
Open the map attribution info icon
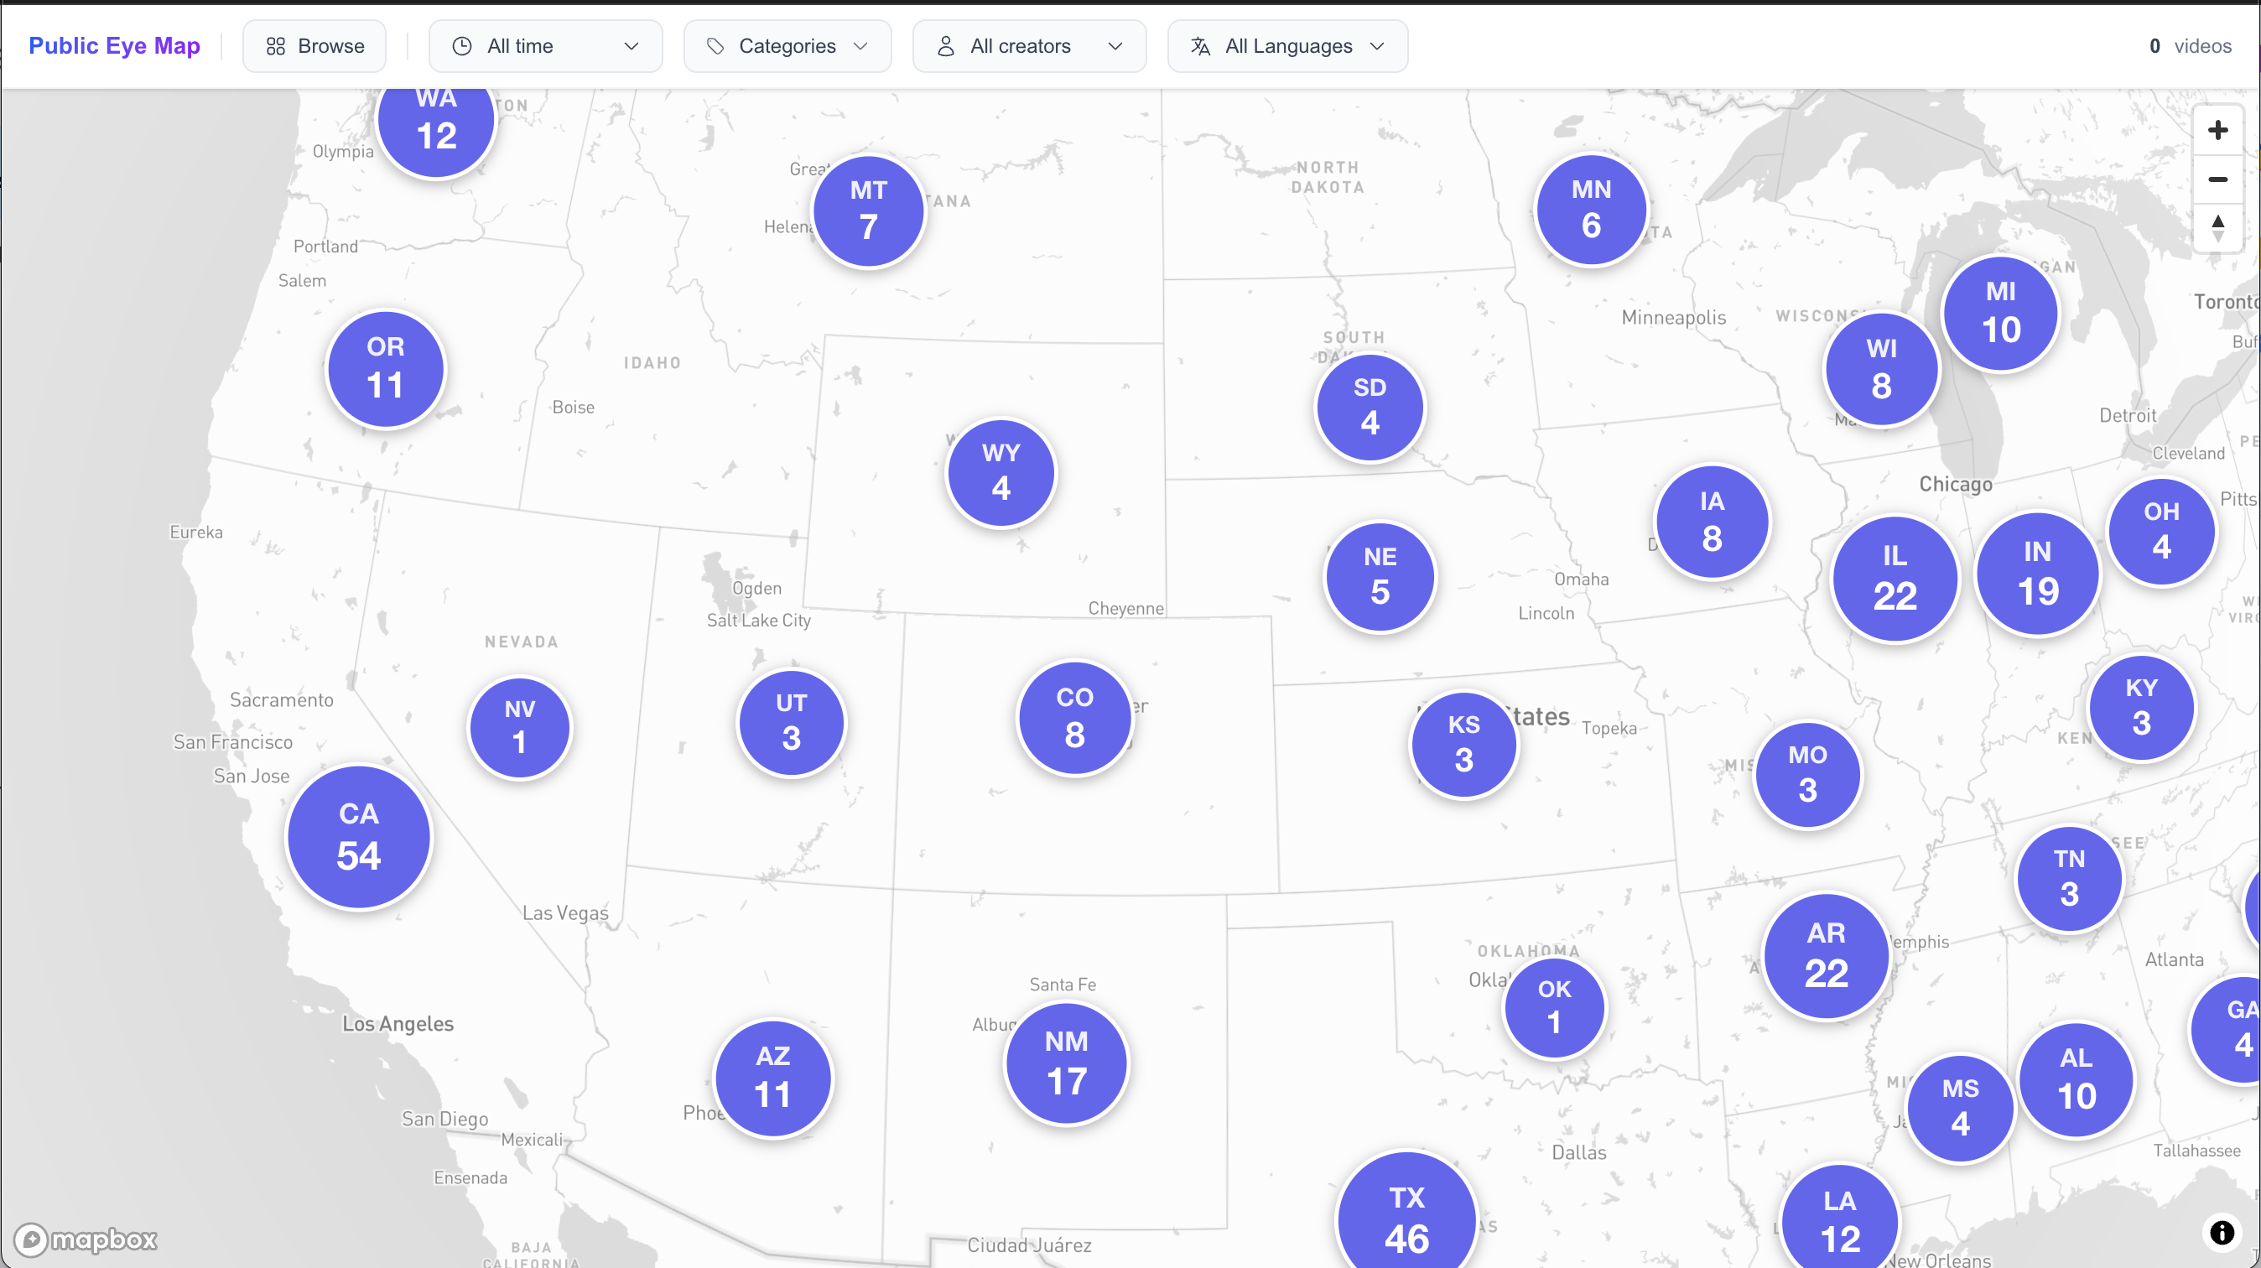coord(2222,1232)
